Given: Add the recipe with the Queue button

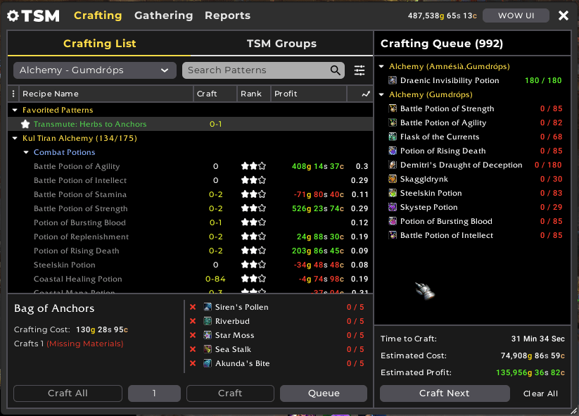Looking at the screenshot, I should pyautogui.click(x=324, y=393).
